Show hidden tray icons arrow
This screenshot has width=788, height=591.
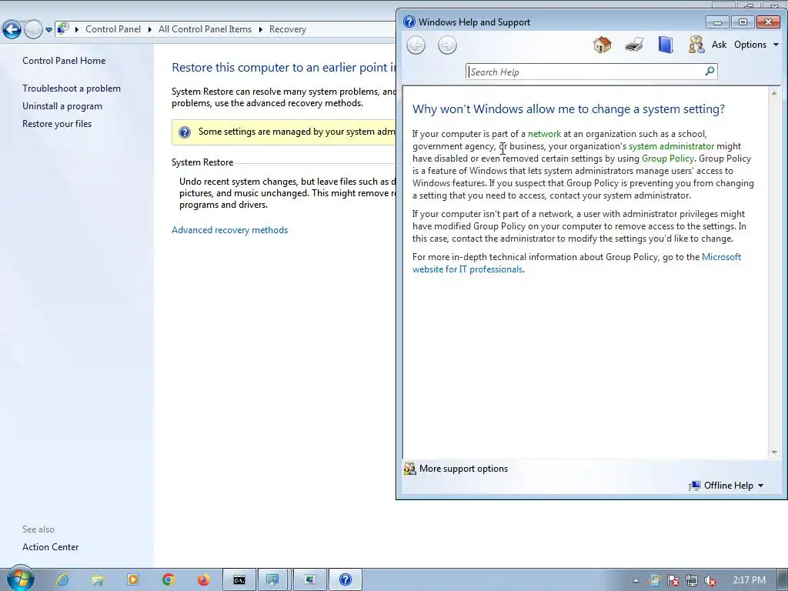click(x=636, y=580)
